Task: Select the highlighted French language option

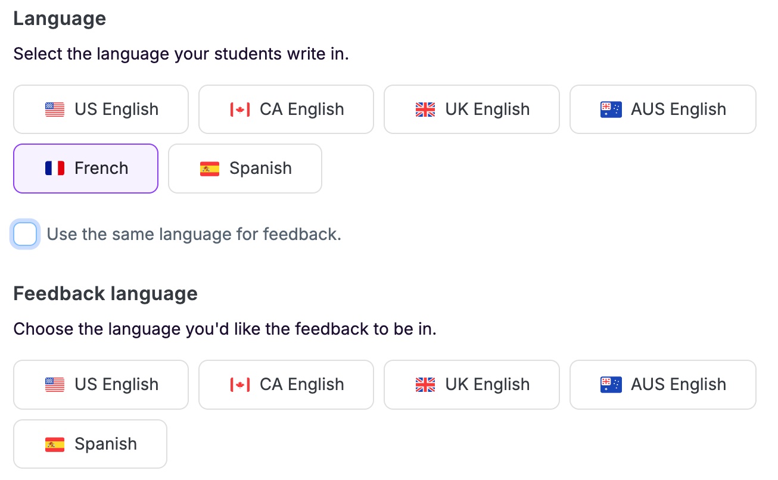Action: 86,169
